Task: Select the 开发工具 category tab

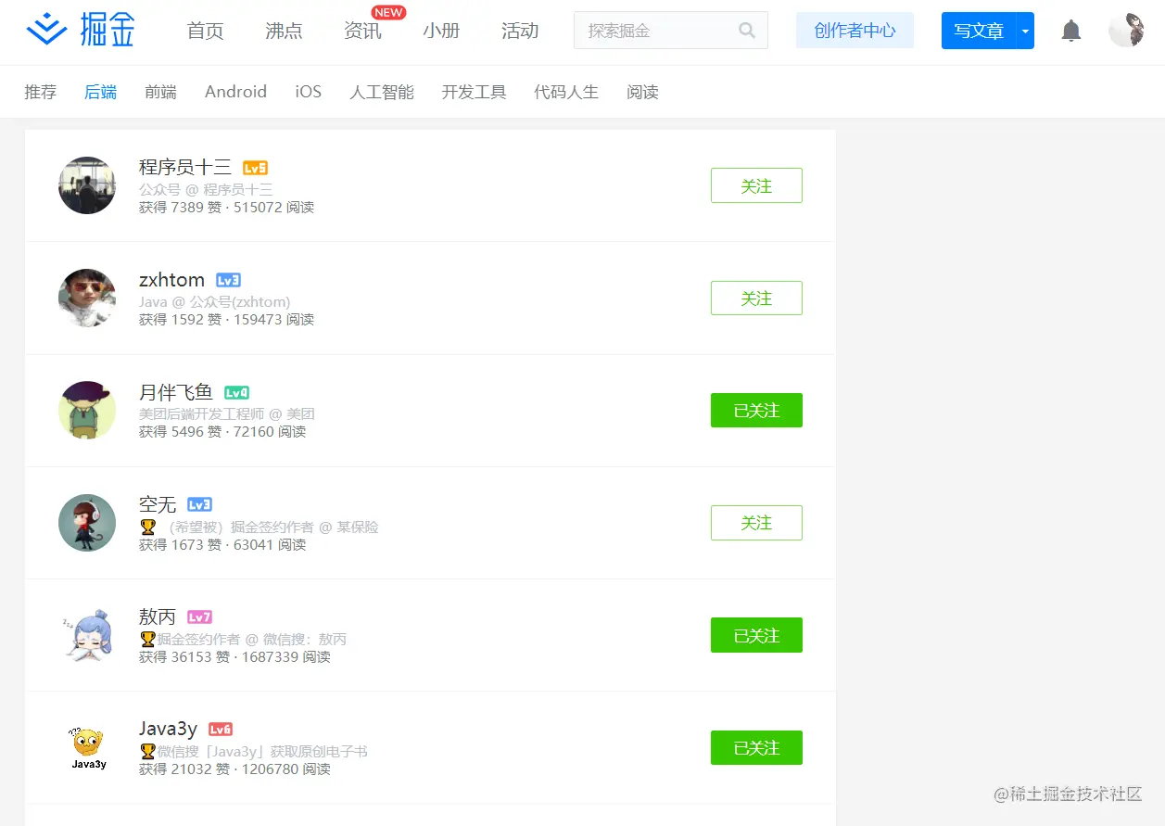Action: click(474, 92)
